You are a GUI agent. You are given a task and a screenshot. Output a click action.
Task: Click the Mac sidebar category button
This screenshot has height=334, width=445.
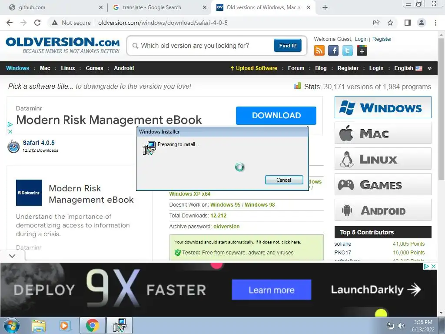(383, 133)
